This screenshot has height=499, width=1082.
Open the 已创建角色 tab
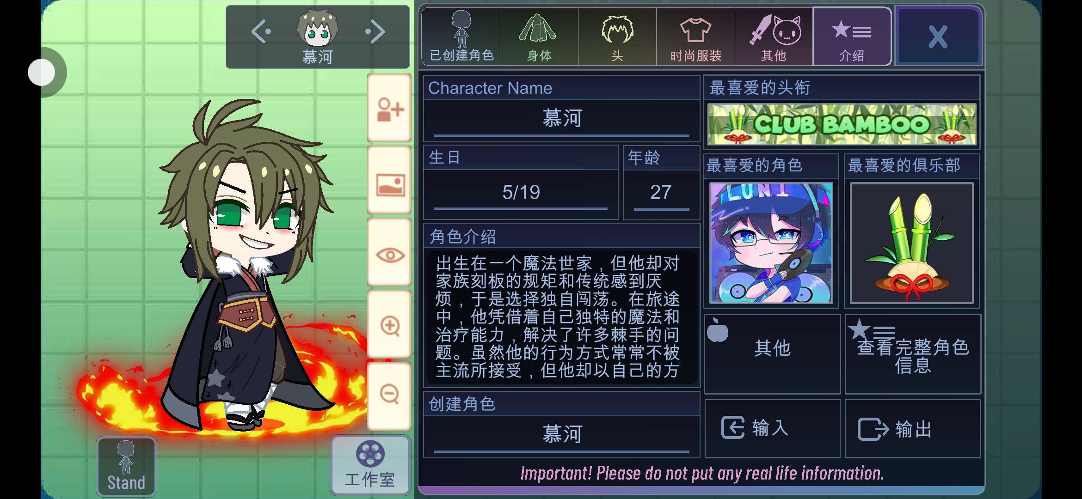coord(461,37)
